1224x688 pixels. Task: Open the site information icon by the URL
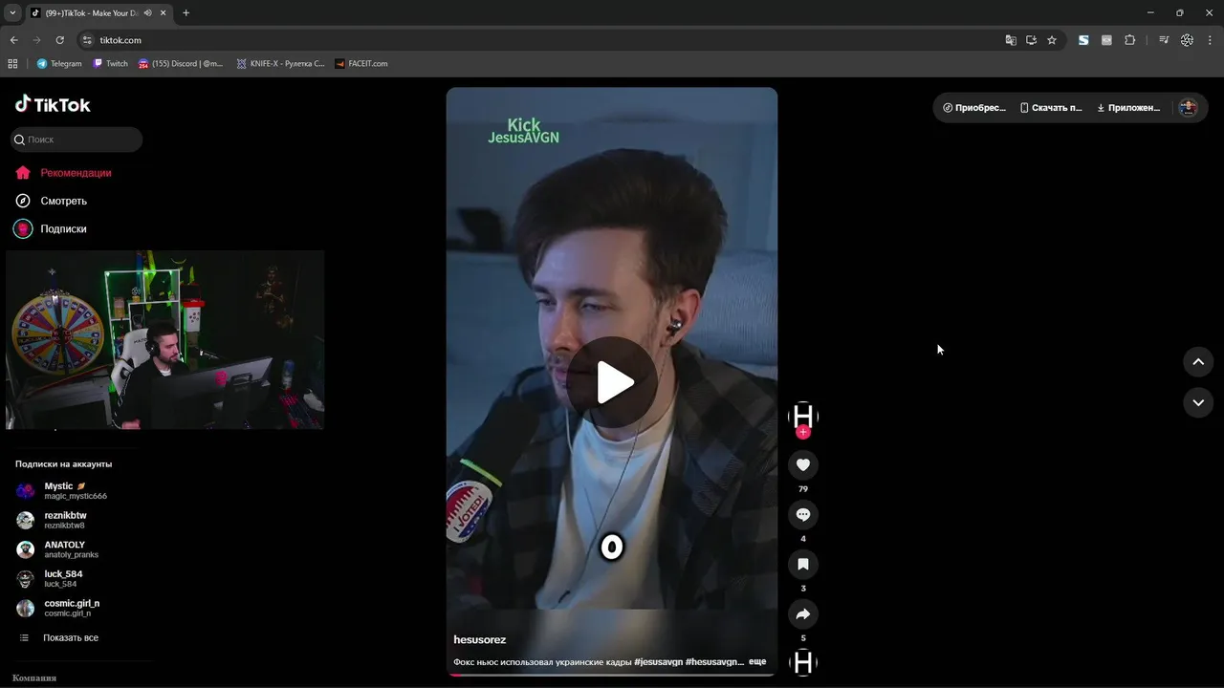[x=87, y=40]
